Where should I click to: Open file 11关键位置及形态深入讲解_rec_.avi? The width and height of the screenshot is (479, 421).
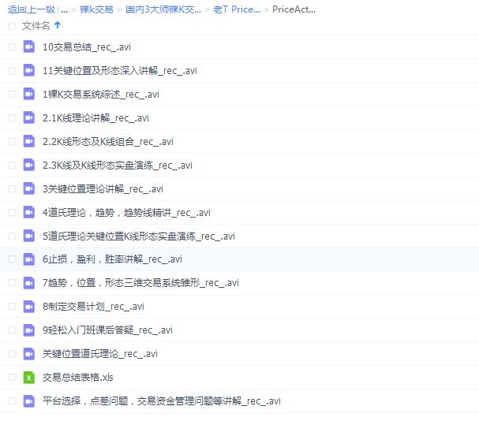[x=120, y=70]
